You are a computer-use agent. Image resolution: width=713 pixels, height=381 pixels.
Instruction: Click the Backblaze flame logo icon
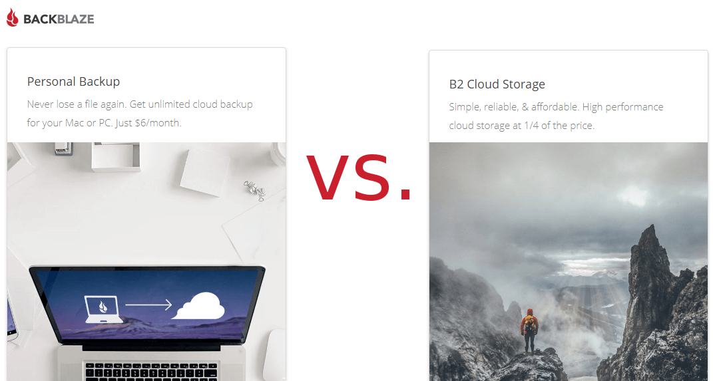tap(13, 17)
